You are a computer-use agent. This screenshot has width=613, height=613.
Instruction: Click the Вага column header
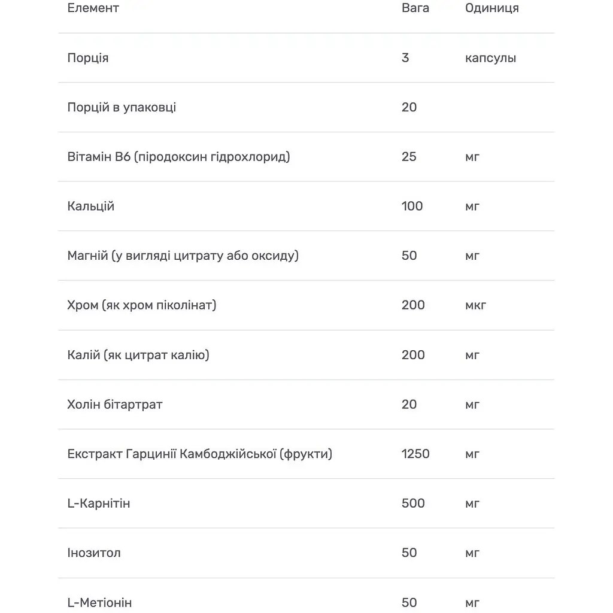(415, 8)
